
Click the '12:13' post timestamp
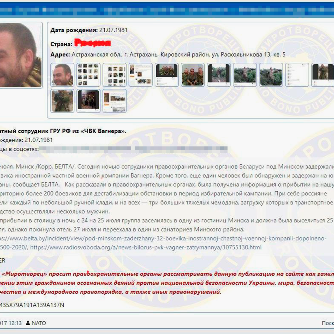click(x=15, y=323)
